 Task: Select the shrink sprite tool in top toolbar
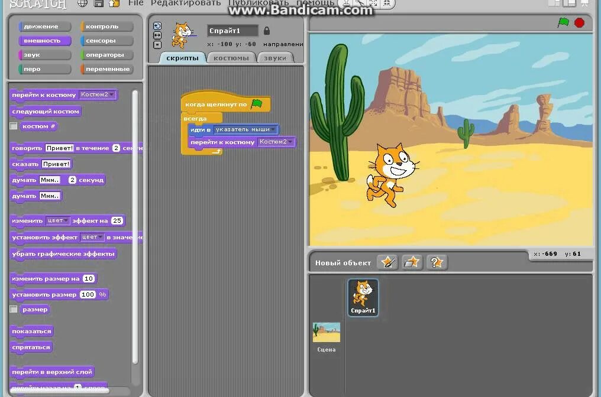click(387, 3)
